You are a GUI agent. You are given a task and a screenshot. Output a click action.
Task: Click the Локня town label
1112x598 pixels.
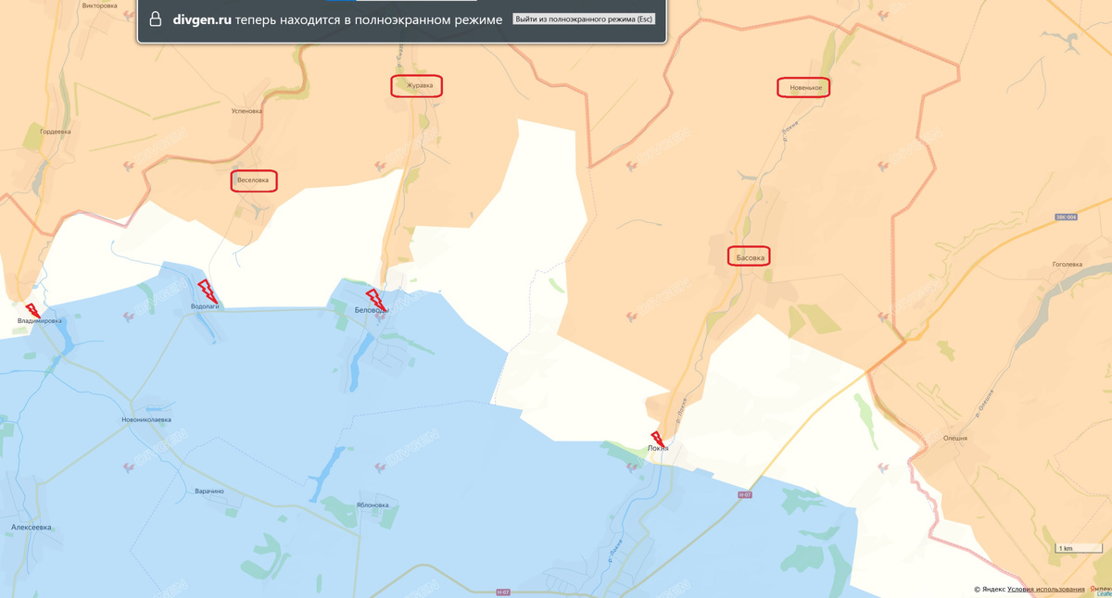[x=658, y=449]
